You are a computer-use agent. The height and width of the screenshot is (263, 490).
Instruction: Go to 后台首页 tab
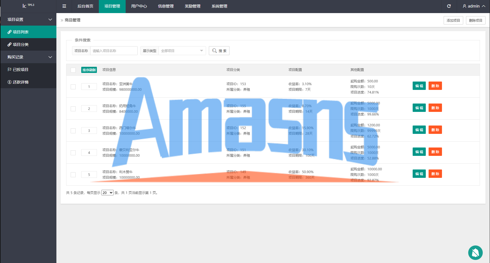tap(85, 6)
